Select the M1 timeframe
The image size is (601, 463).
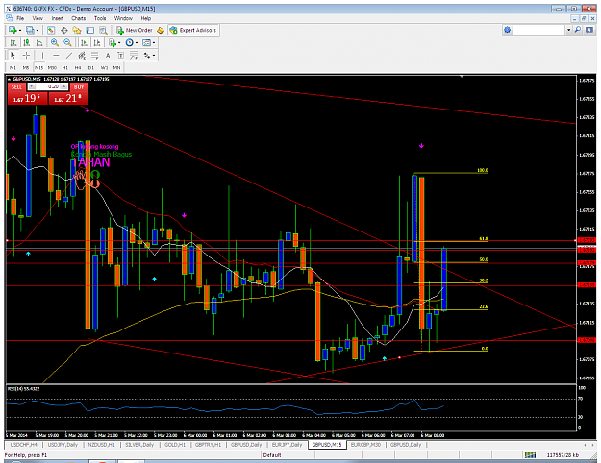click(13, 68)
